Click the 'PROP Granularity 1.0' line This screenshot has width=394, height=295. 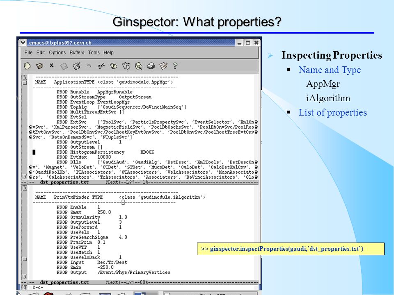[x=92, y=217]
